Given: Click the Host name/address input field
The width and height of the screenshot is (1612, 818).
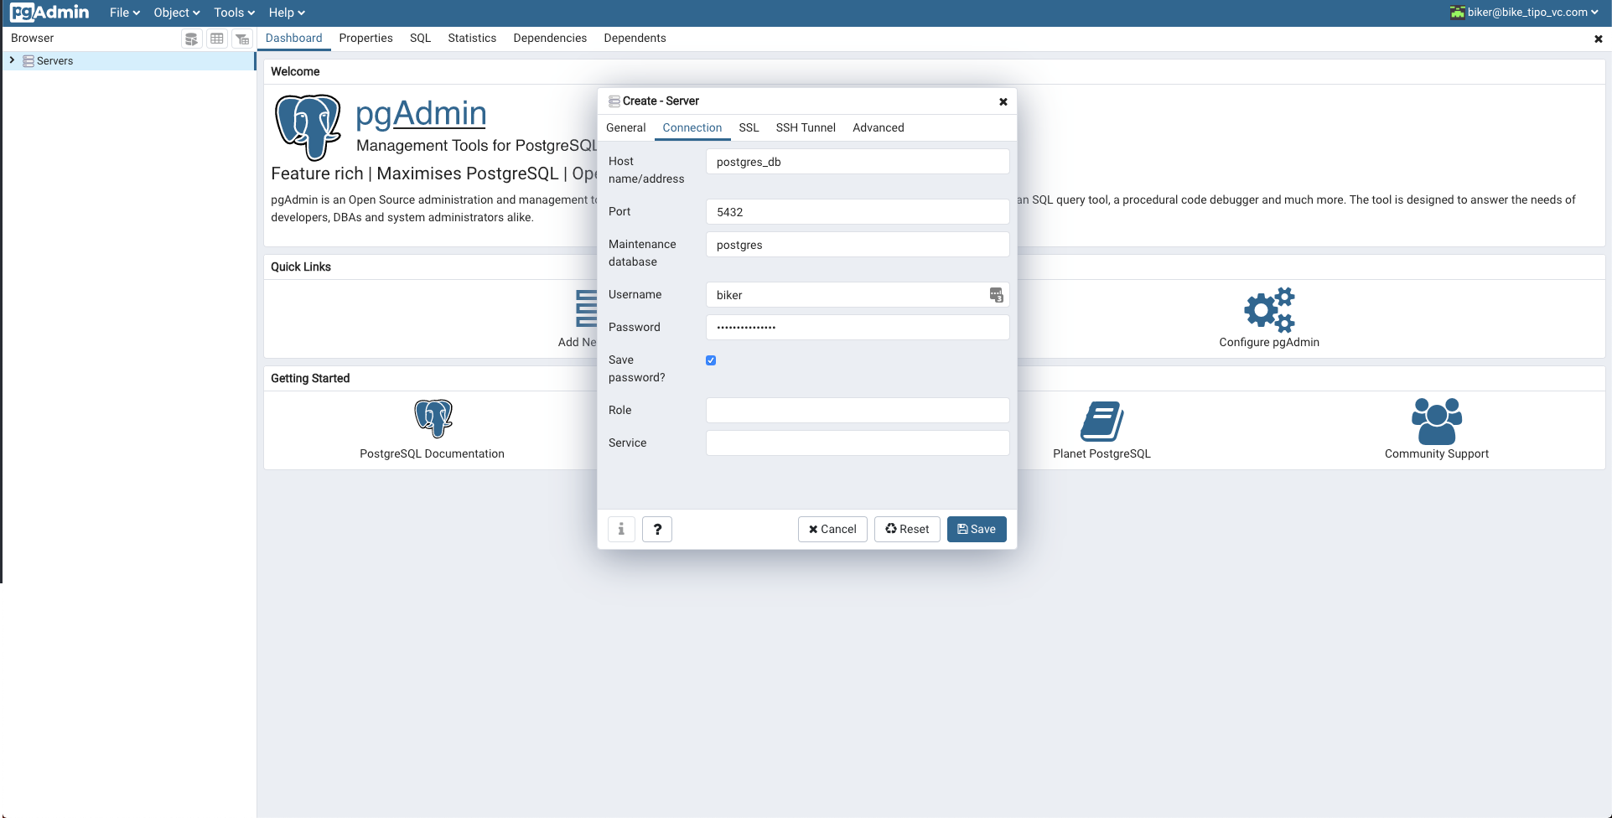Looking at the screenshot, I should [858, 162].
